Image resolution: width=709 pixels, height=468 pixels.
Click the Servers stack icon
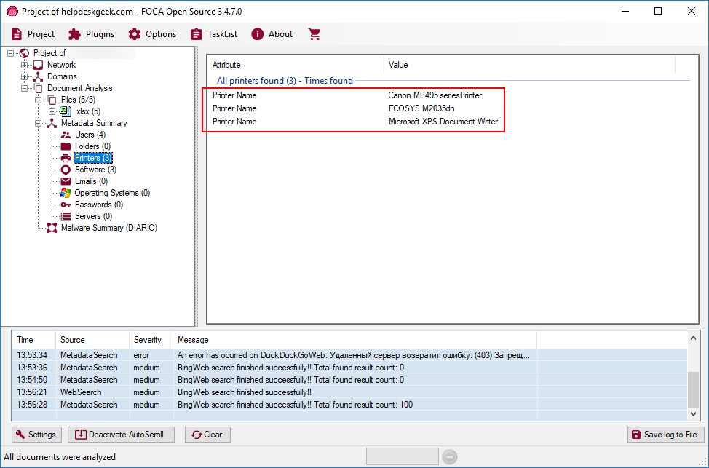(x=66, y=217)
